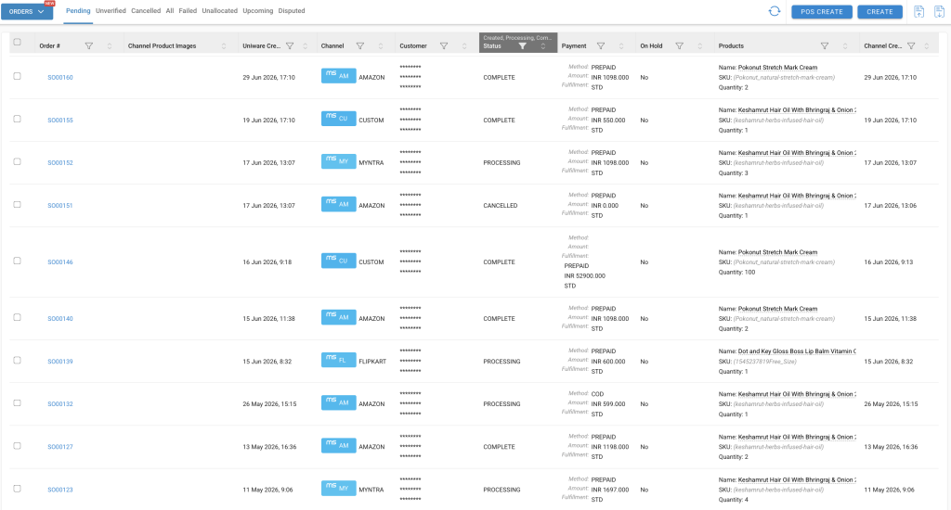The height and width of the screenshot is (510, 951).
Task: Open order link SO00139
Action: (60, 362)
